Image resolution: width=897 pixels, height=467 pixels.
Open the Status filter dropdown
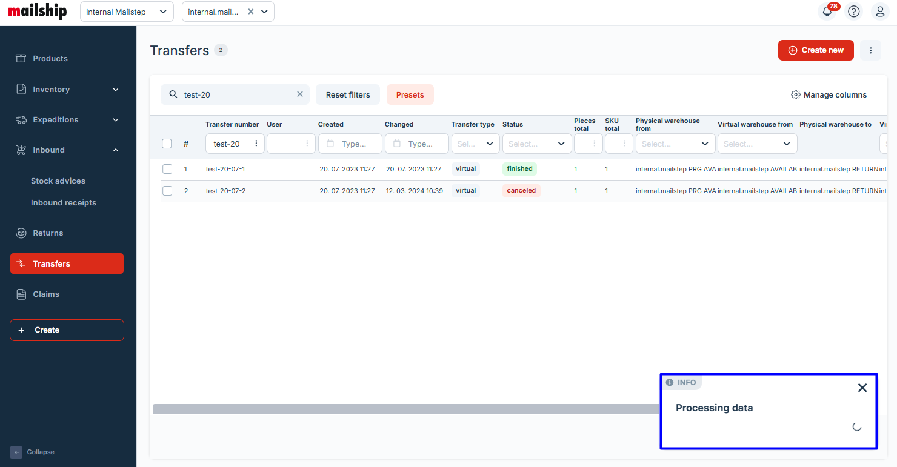click(x=536, y=144)
